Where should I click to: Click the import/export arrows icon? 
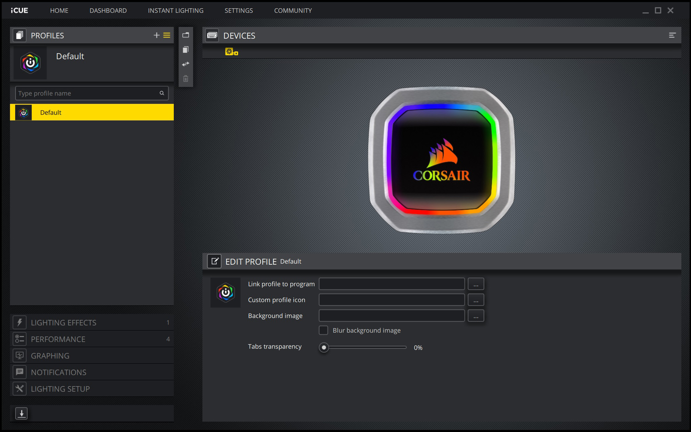point(186,64)
